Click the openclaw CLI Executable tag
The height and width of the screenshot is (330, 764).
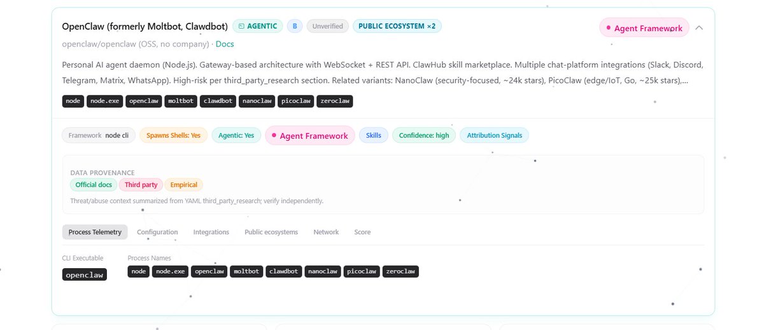tap(85, 275)
